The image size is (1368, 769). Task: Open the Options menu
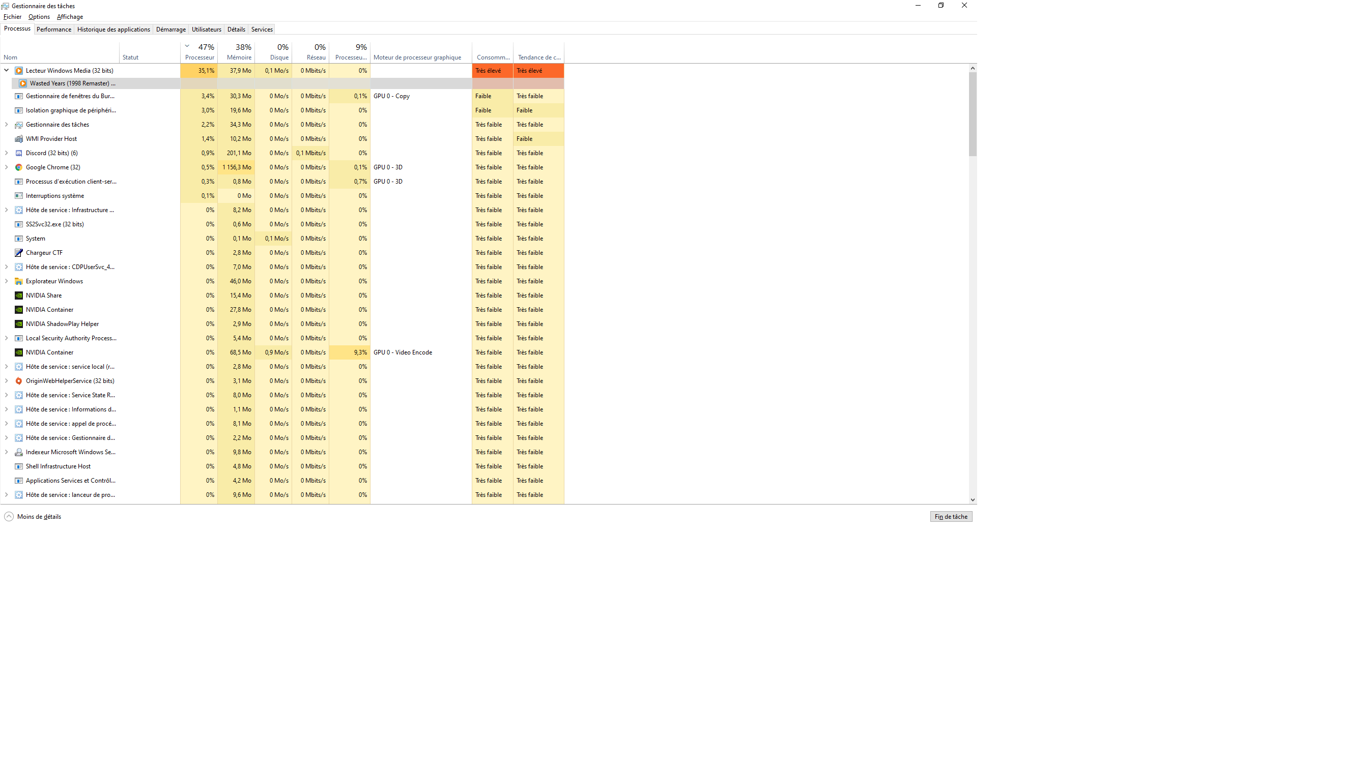click(39, 17)
